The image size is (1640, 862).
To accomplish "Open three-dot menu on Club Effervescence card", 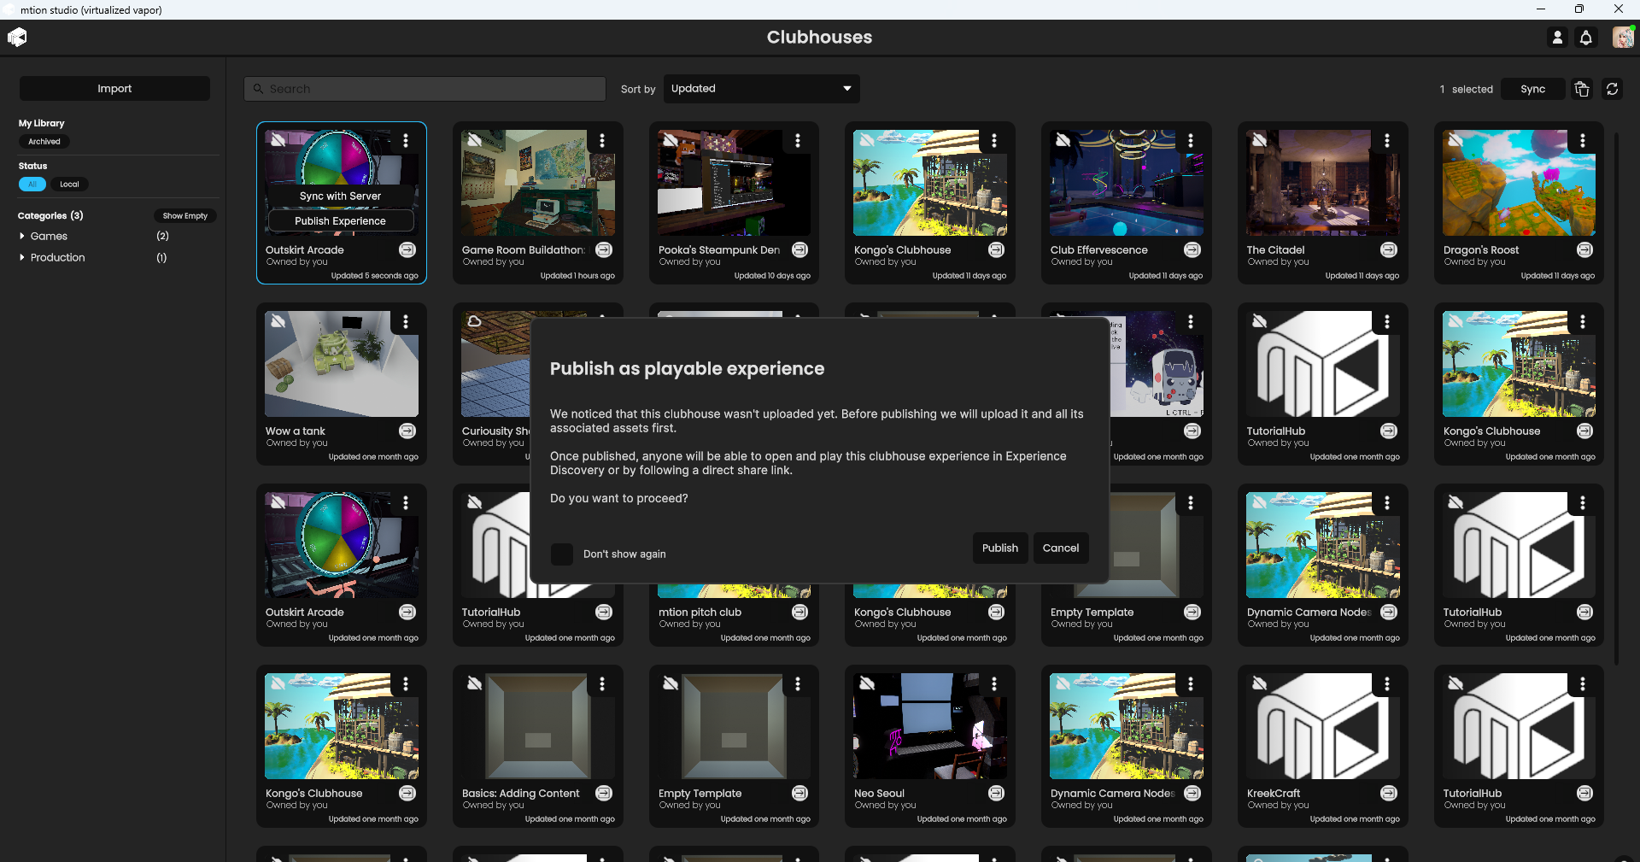I will [1191, 141].
